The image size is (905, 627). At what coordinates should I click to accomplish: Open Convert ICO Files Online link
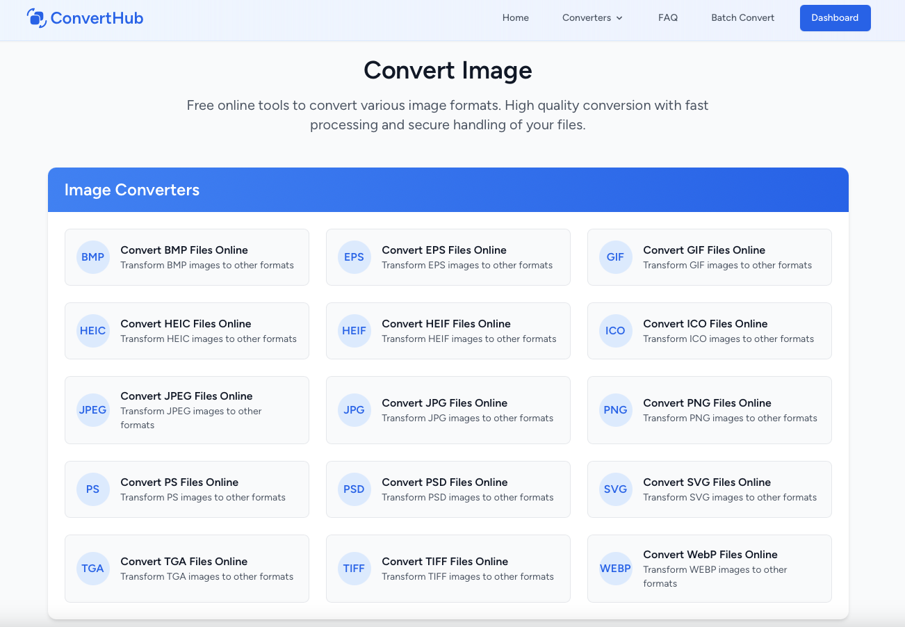(706, 324)
